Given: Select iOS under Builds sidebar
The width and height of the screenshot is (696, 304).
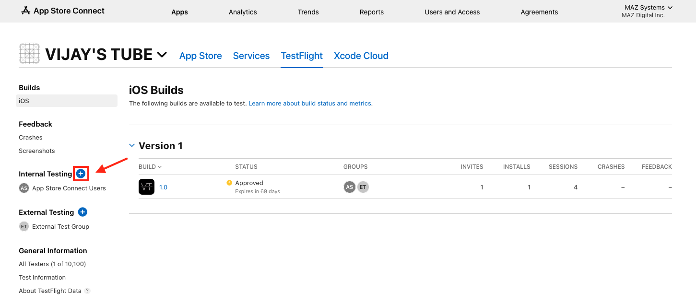Looking at the screenshot, I should coord(67,101).
